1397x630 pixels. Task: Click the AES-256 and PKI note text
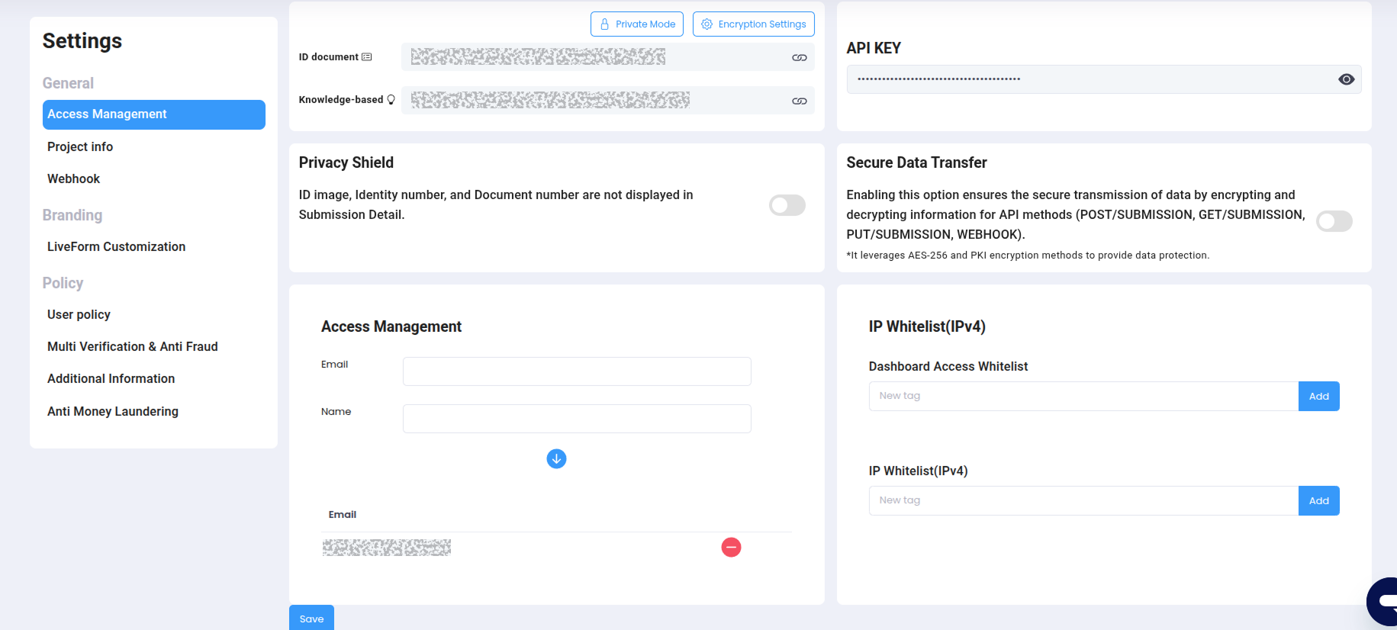click(x=1028, y=256)
